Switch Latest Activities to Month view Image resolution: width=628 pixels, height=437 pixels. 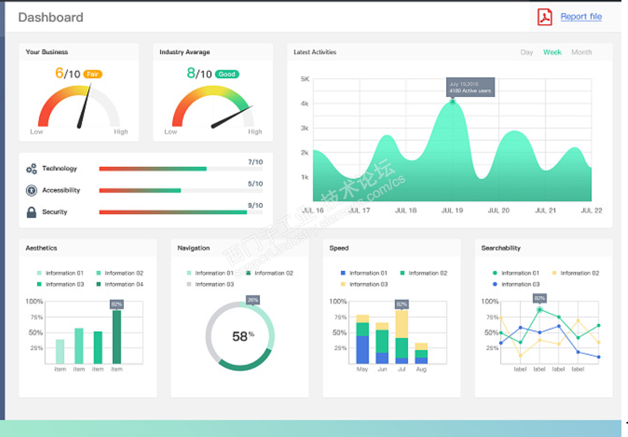tap(582, 52)
